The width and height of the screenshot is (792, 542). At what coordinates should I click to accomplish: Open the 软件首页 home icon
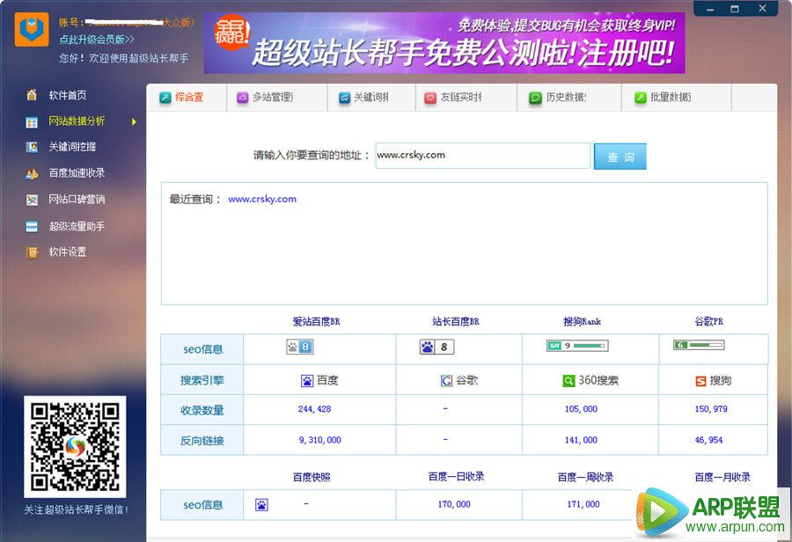(31, 95)
